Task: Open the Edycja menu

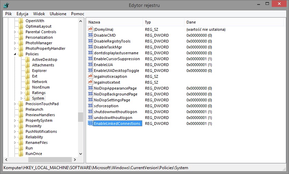Action: pos(22,14)
